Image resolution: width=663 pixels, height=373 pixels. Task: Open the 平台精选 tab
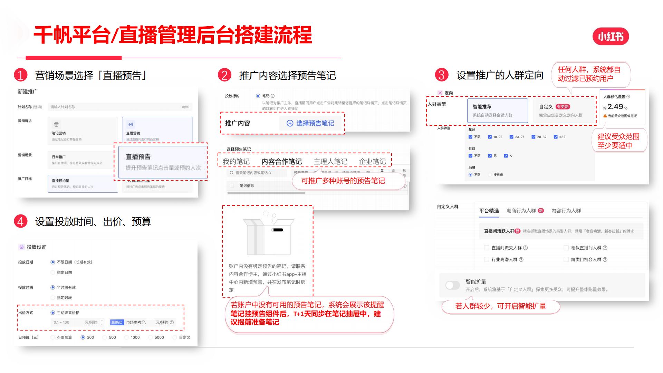point(489,211)
